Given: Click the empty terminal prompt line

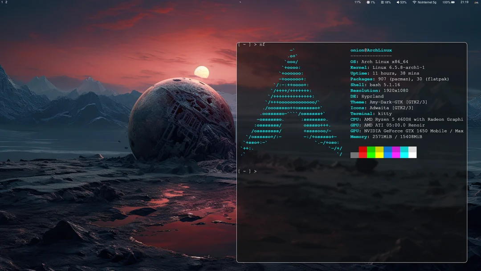Looking at the screenshot, I should pos(248,171).
